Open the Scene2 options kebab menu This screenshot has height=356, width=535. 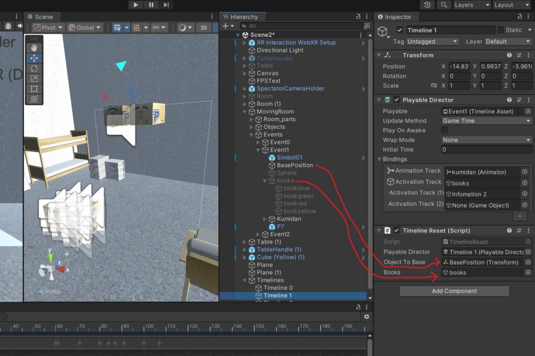(360, 35)
